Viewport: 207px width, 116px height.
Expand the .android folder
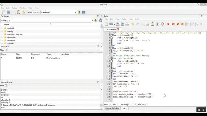click(2, 28)
